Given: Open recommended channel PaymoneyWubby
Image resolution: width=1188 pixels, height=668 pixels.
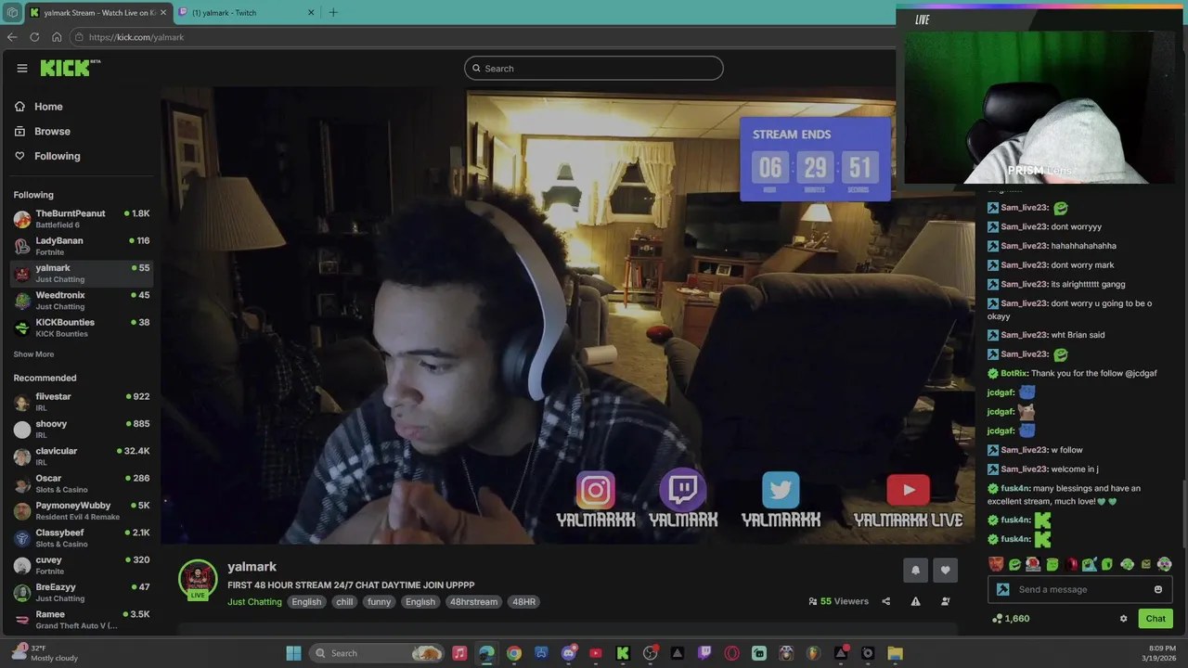Looking at the screenshot, I should pyautogui.click(x=82, y=510).
